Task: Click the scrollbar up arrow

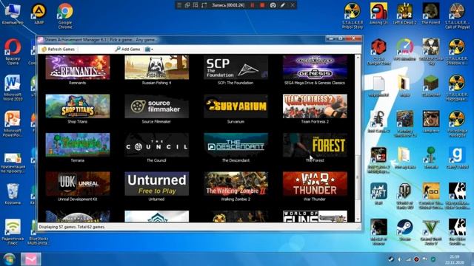Action: (x=358, y=58)
